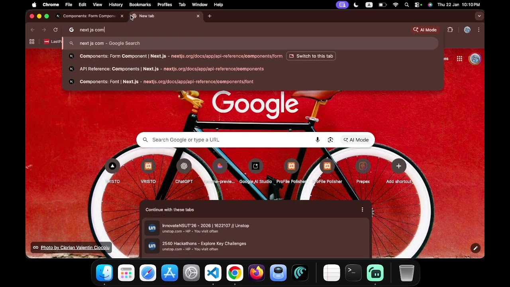The image size is (510, 287).
Task: Open the three-dot menu of Continue with these tabs
Action: [x=362, y=210]
